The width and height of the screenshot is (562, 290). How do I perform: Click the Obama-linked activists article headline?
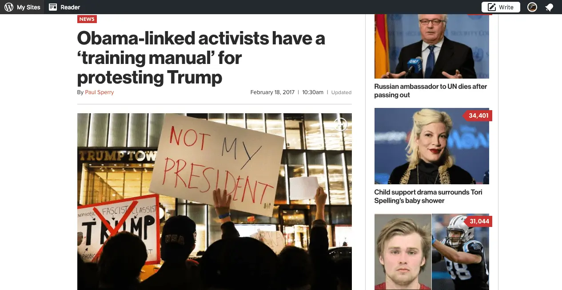[x=201, y=58]
